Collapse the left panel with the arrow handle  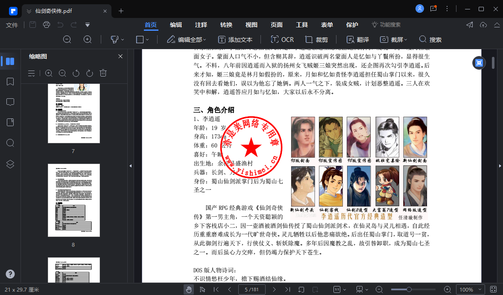(x=130, y=166)
